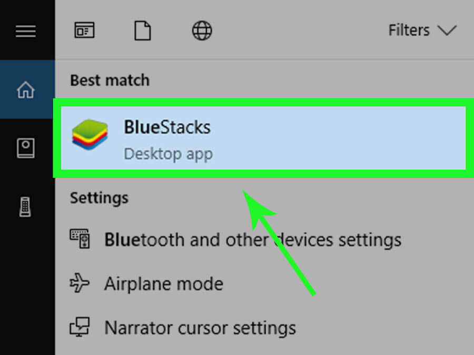
Task: Open the Notebook sidebar icon
Action: (25, 148)
